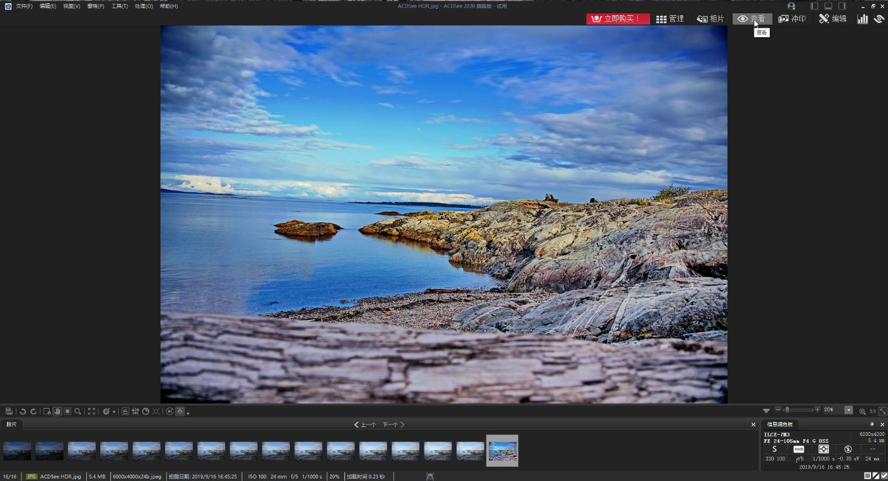Activate the magnifier zoom tool
This screenshot has width=888, height=481.
pos(77,411)
